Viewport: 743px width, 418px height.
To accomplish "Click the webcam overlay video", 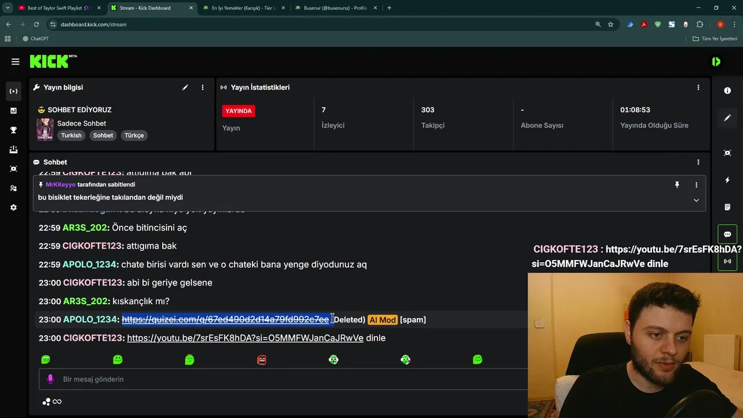I will point(635,345).
